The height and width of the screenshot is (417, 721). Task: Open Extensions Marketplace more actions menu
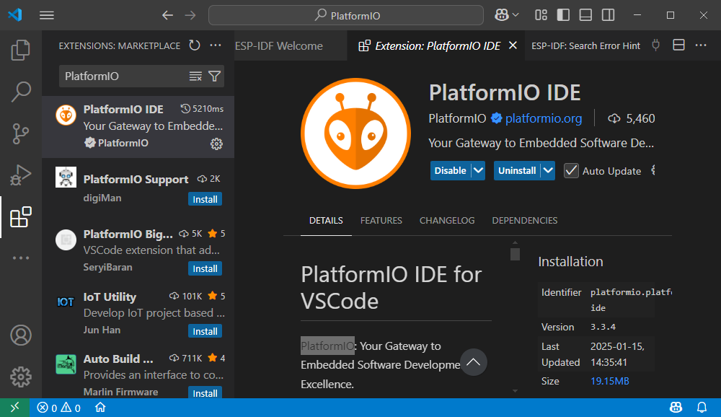pos(215,45)
